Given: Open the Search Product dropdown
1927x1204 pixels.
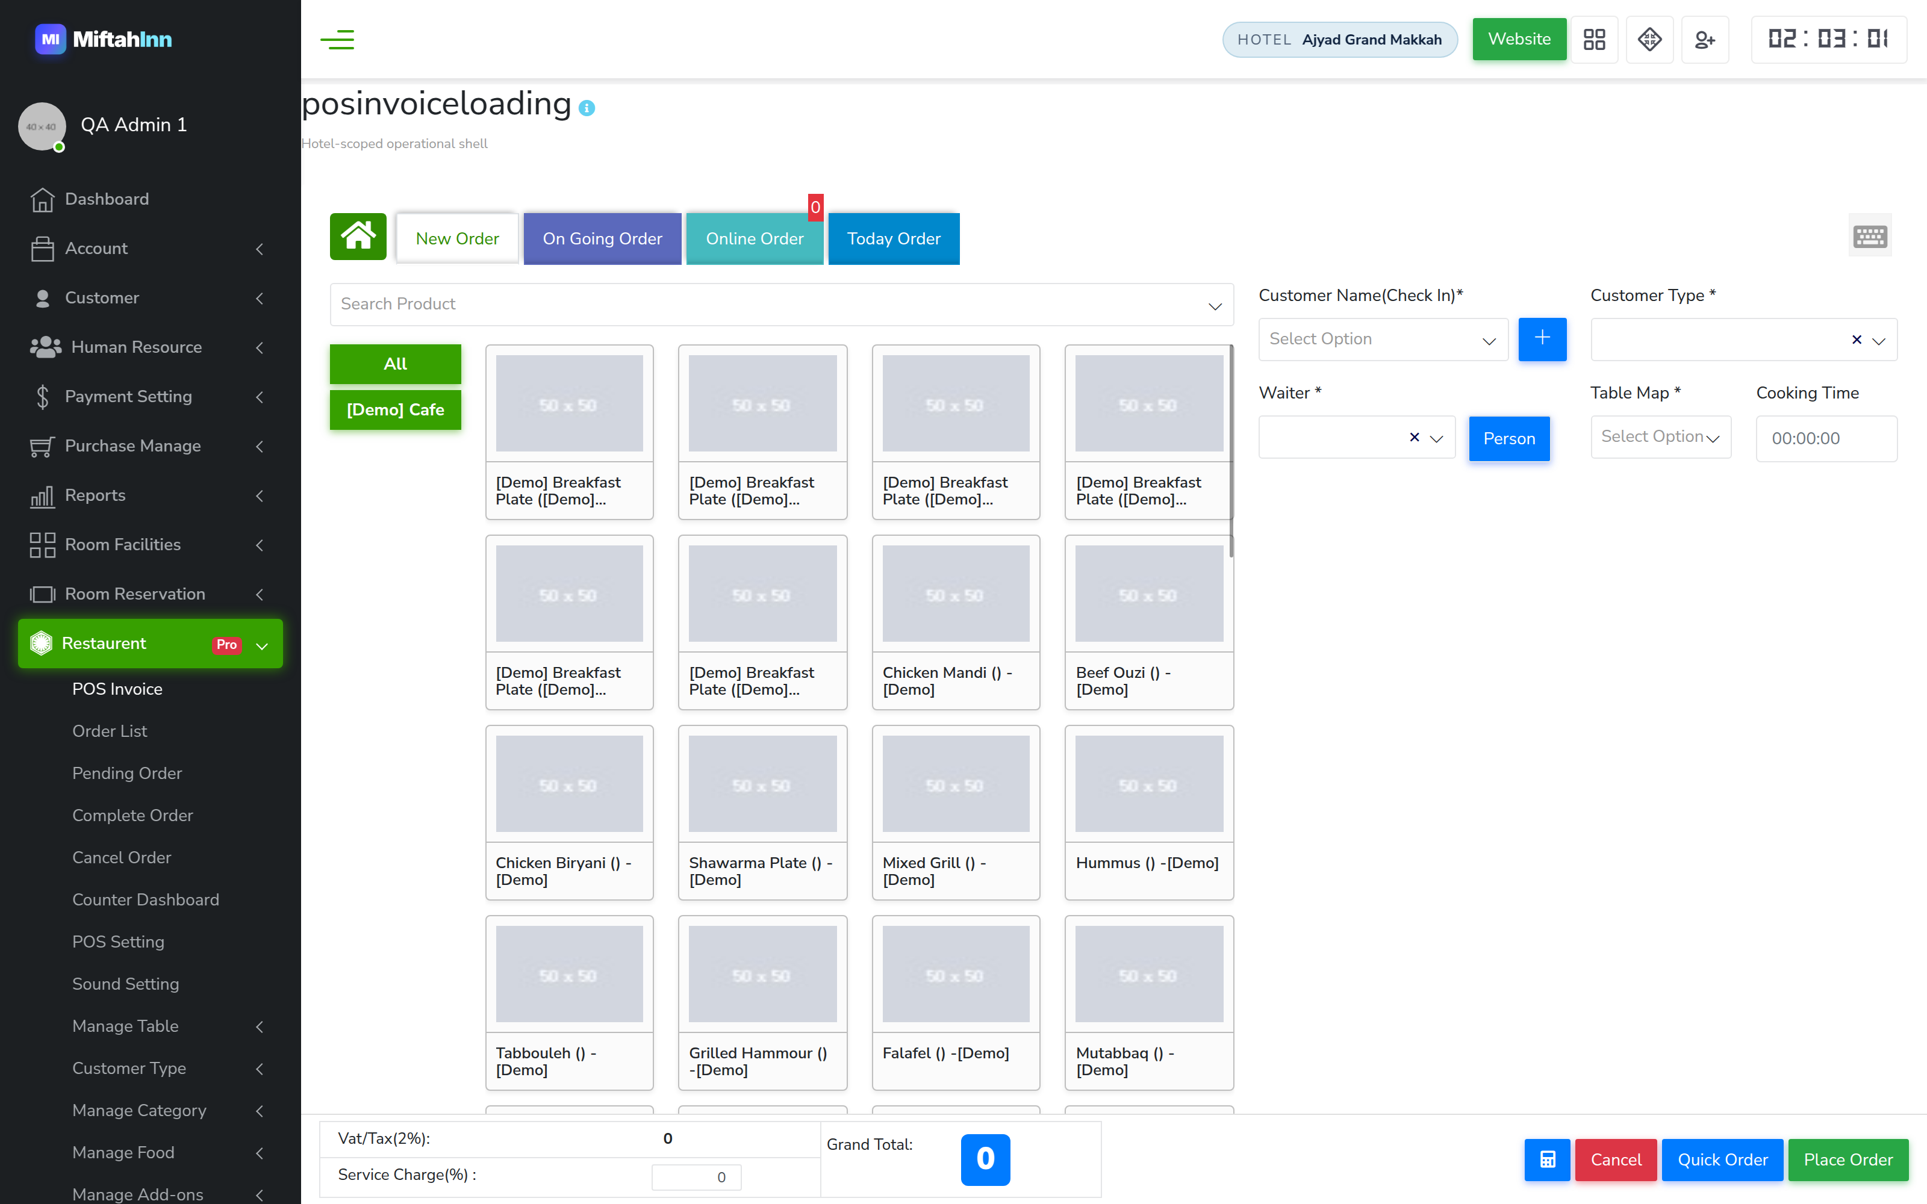Looking at the screenshot, I should pyautogui.click(x=781, y=304).
